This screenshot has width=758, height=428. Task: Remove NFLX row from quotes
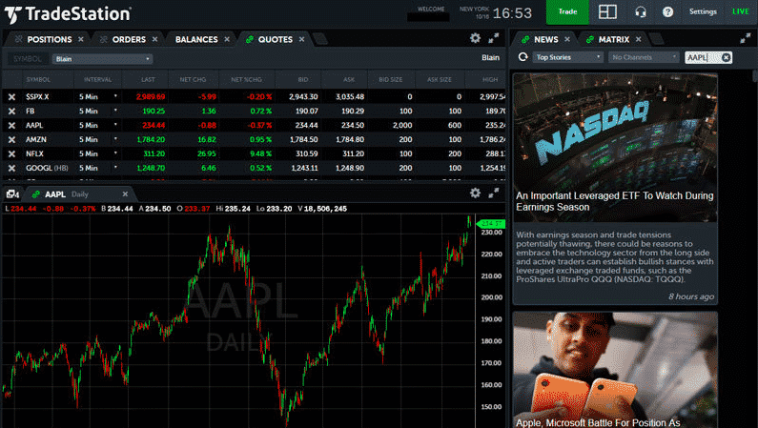point(11,153)
